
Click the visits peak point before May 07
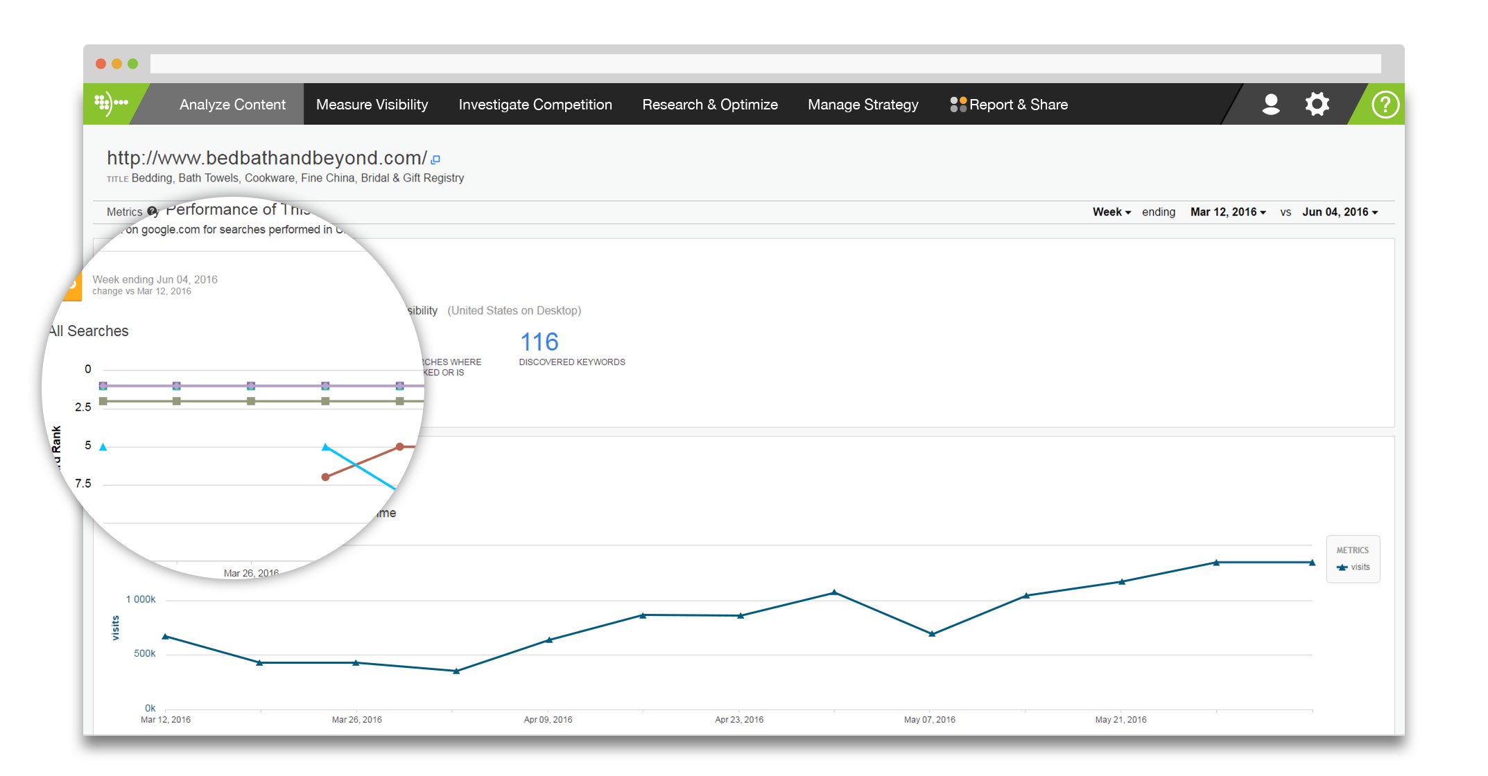[834, 592]
